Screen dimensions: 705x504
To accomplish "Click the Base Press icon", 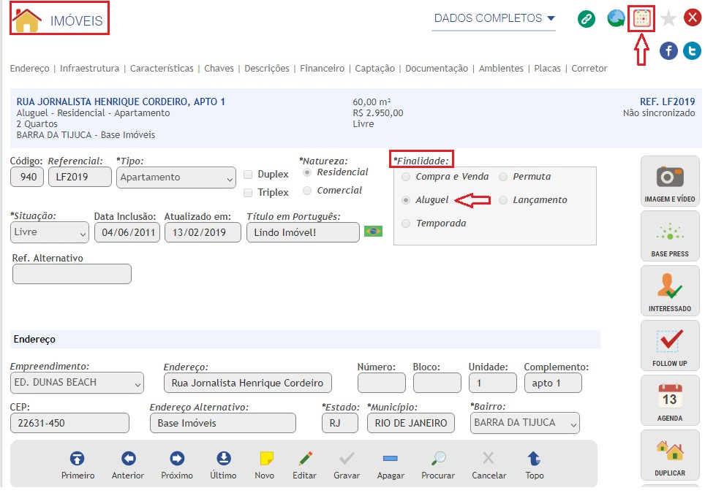I will (669, 236).
